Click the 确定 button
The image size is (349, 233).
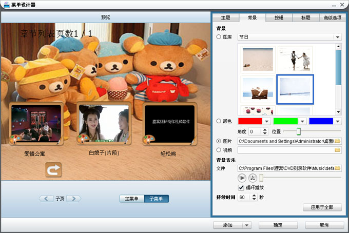coord(278,225)
